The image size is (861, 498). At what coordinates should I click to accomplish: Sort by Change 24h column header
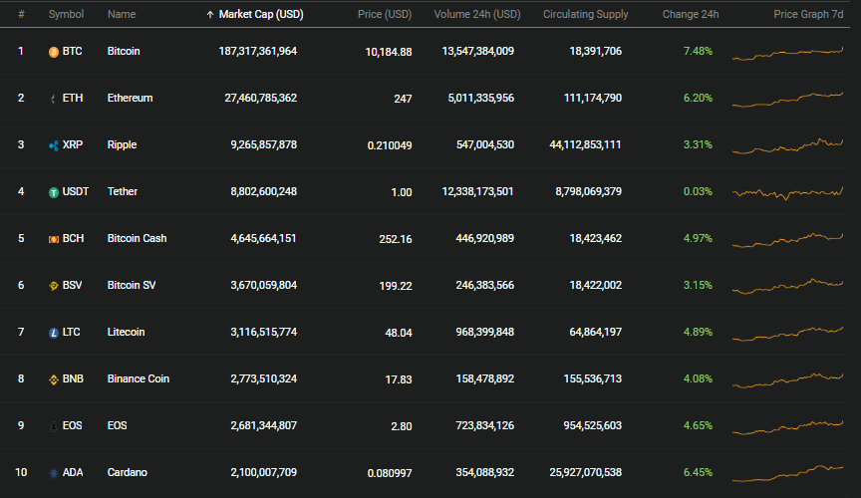click(x=691, y=14)
